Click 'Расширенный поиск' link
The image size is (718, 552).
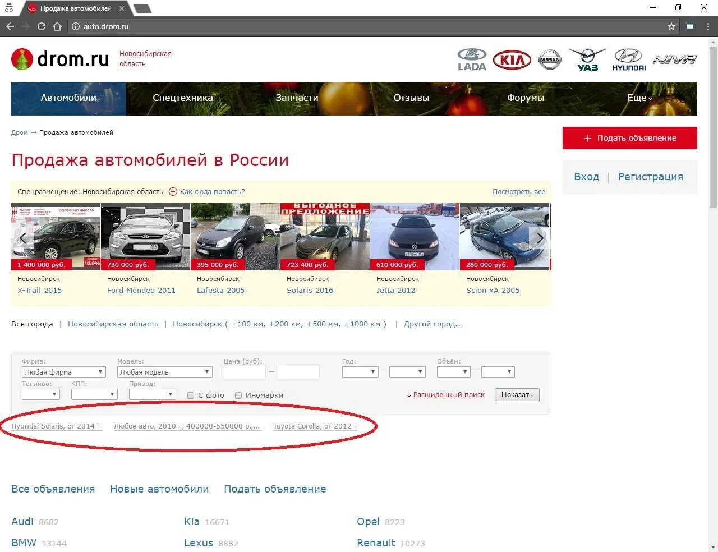tap(446, 395)
